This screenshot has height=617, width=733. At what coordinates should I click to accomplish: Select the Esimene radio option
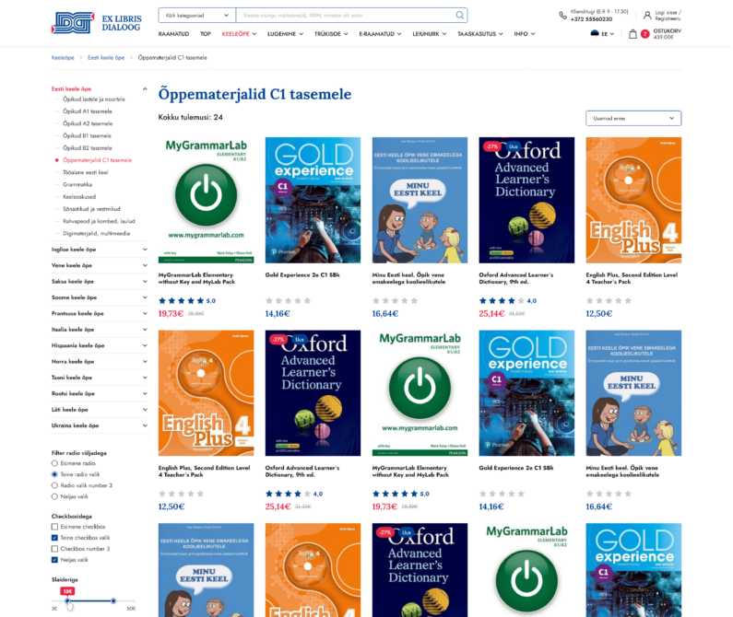[x=54, y=463]
